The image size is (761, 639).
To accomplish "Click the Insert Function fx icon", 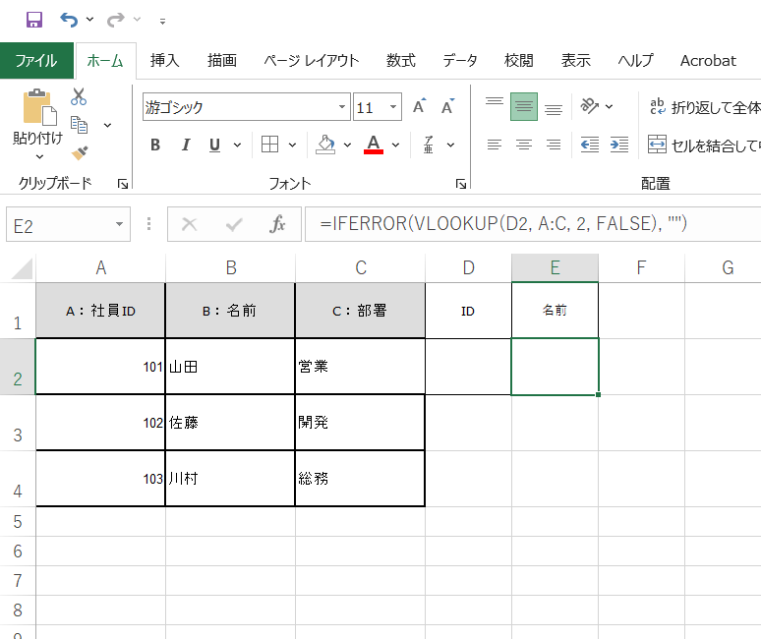I will [277, 224].
